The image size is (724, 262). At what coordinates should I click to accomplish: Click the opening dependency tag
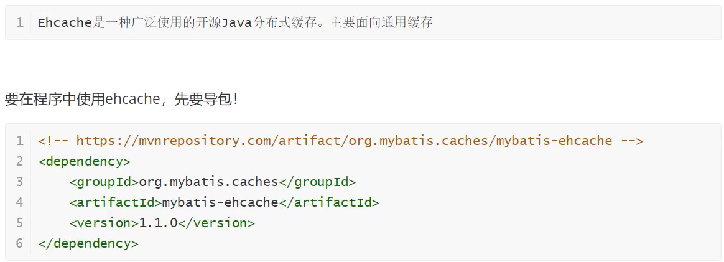85,161
